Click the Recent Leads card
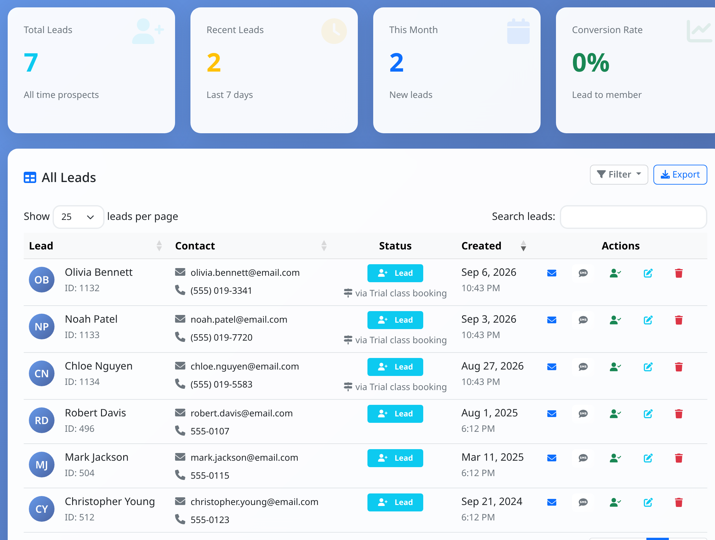715x540 pixels. [274, 70]
